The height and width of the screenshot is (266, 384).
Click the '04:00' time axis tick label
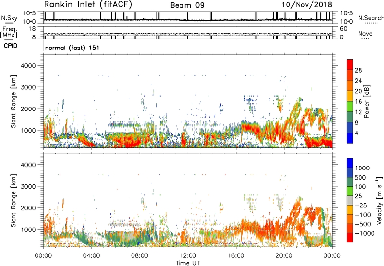click(x=91, y=256)
